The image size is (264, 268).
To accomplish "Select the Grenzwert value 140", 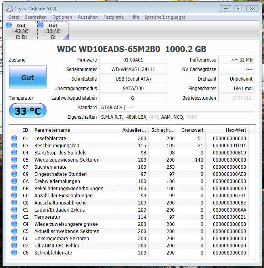I will click(199, 160).
